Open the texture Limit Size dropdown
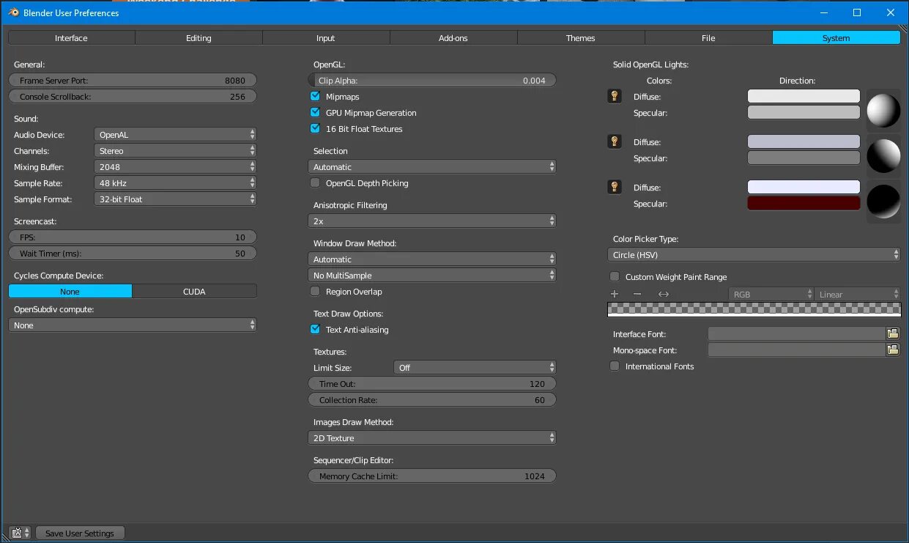This screenshot has width=909, height=543. click(x=475, y=367)
